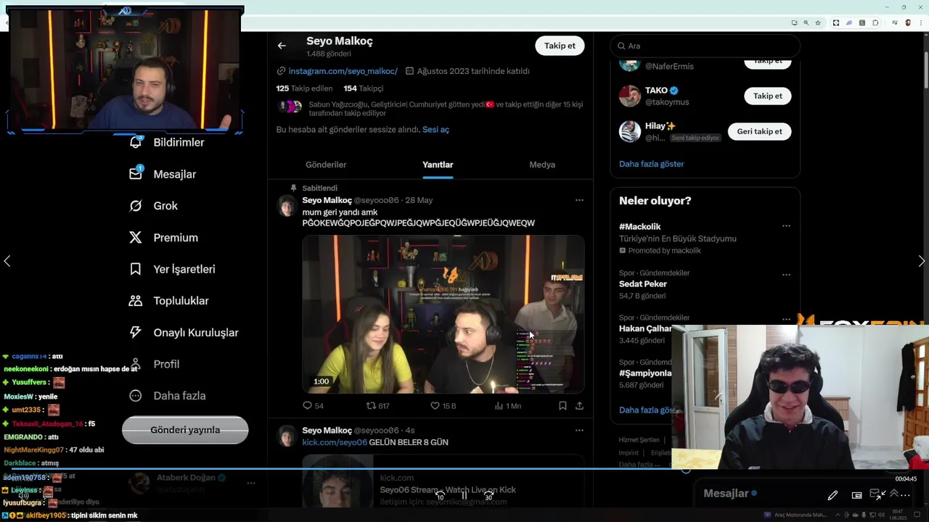This screenshot has height=522, width=929.
Task: Click the Gönderi yayınla button
Action: tap(185, 430)
